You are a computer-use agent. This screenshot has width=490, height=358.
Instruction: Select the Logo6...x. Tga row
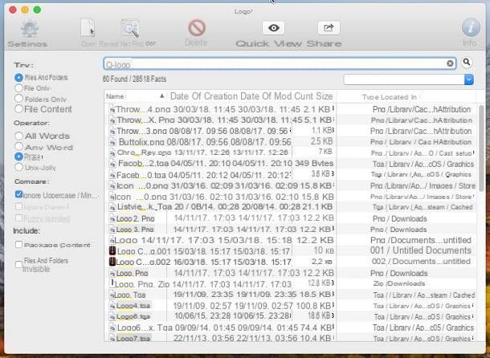coord(291,327)
